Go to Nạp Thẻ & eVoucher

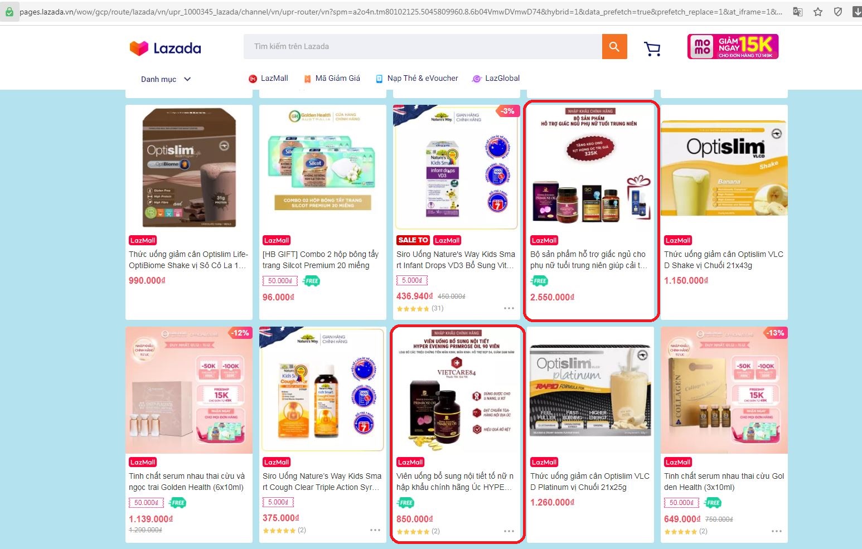pos(417,79)
